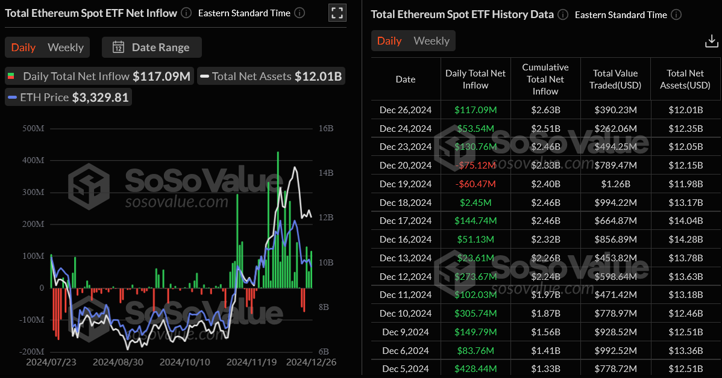Click the Dec 19,2024 date cell

[x=406, y=184]
